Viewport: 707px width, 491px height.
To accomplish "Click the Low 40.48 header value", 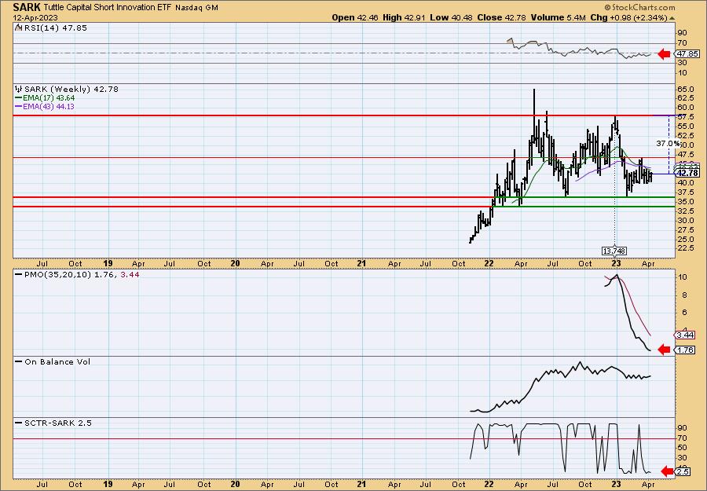I will point(451,17).
